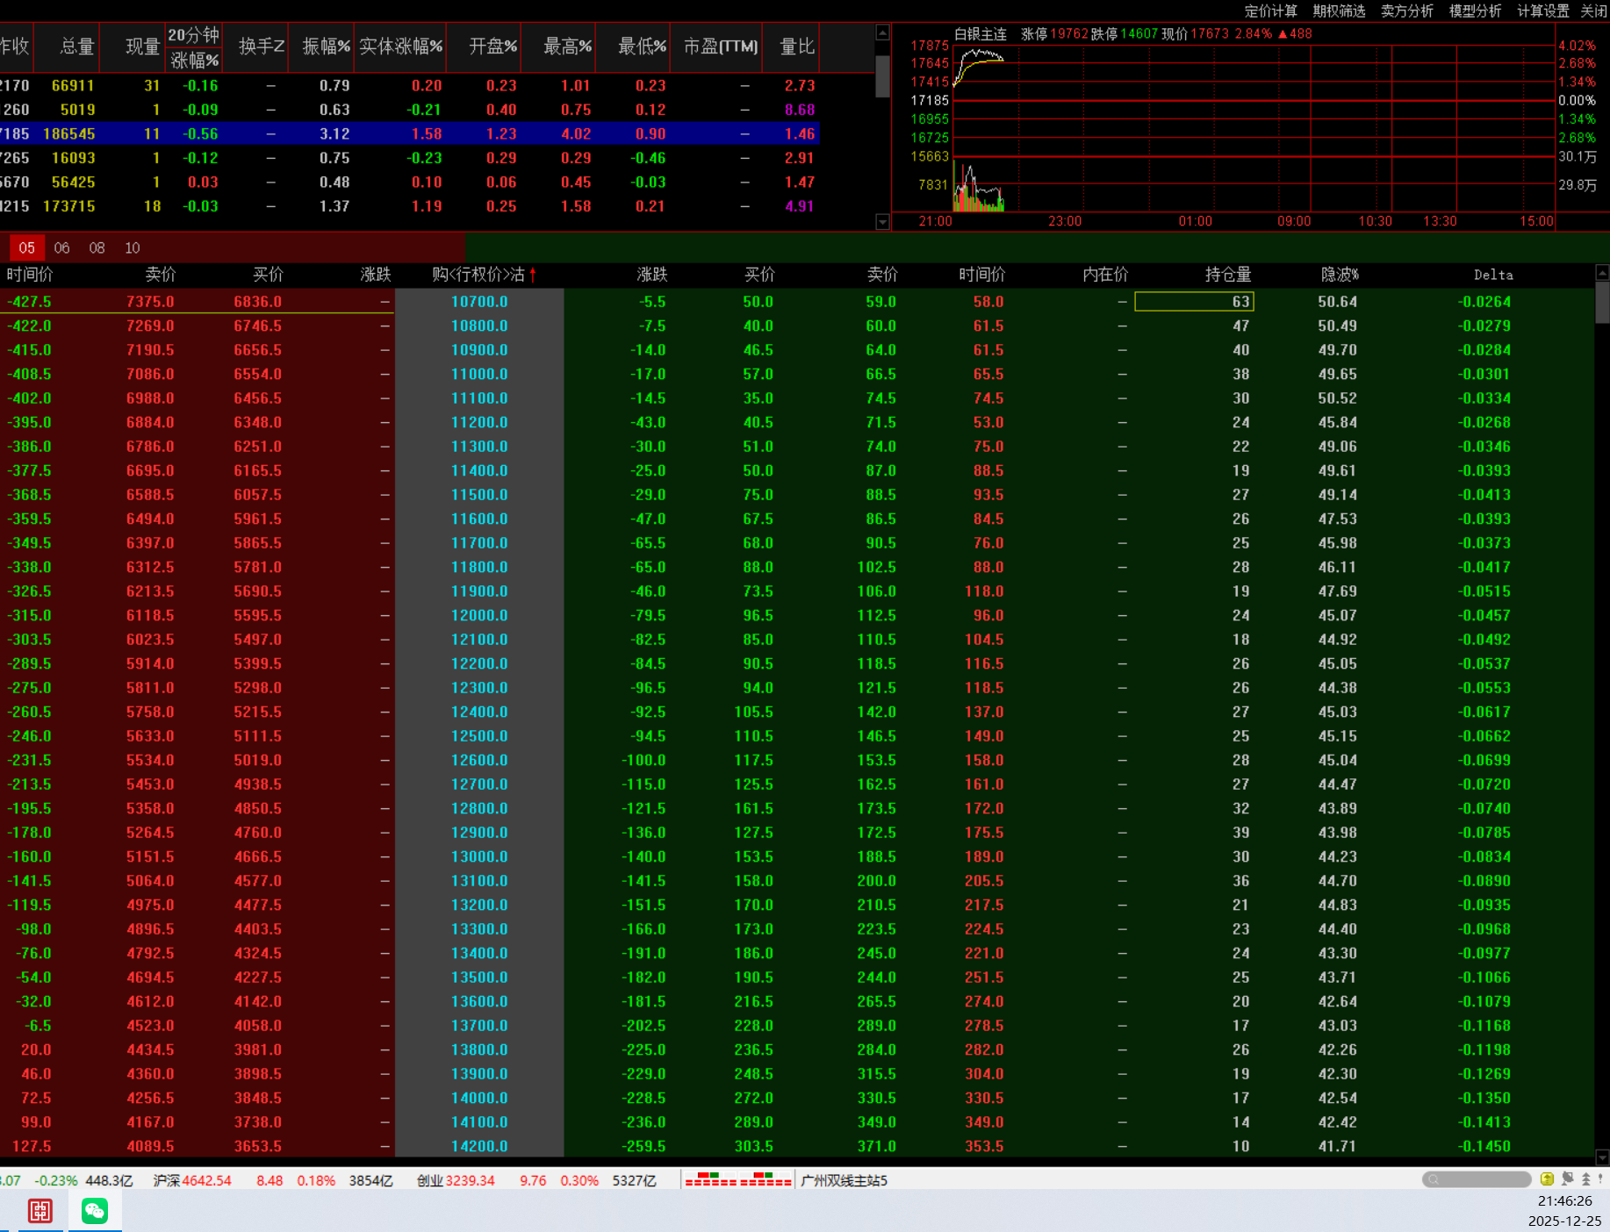The image size is (1610, 1232).
Task: Select the 12000.0 strike price row
Action: (479, 616)
